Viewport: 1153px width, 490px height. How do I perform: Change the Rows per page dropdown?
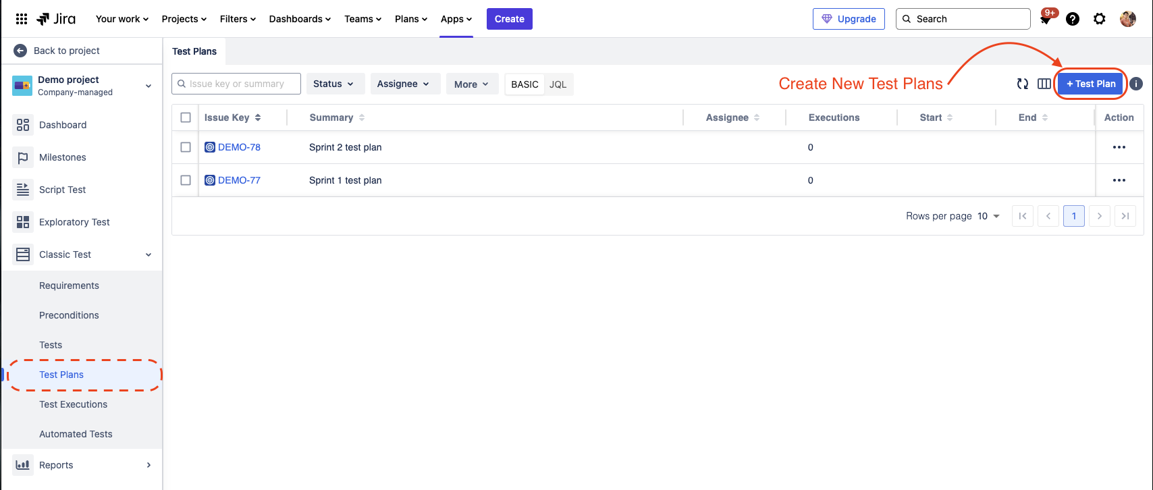coord(988,216)
